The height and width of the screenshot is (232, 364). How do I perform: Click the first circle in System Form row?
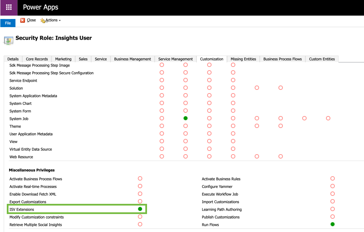coord(162,111)
